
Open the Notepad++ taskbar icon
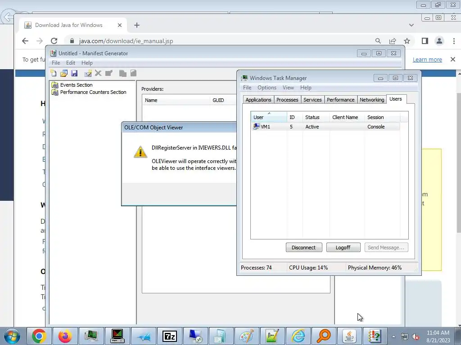point(272,336)
